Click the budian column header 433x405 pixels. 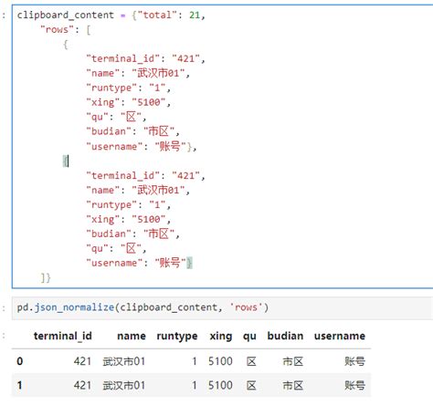tap(285, 336)
